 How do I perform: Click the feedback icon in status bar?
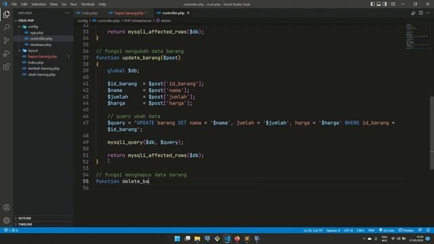coord(420,230)
